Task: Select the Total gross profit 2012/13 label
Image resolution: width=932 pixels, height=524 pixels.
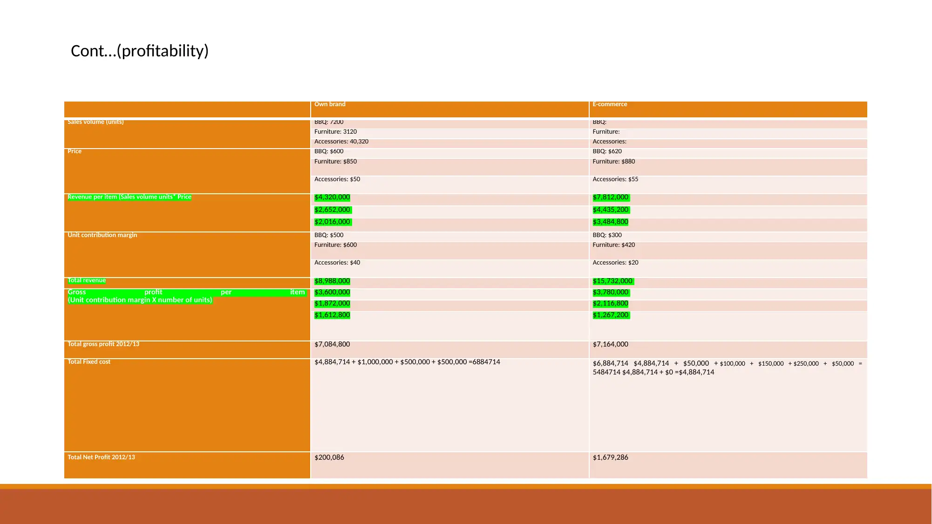Action: pyautogui.click(x=103, y=344)
